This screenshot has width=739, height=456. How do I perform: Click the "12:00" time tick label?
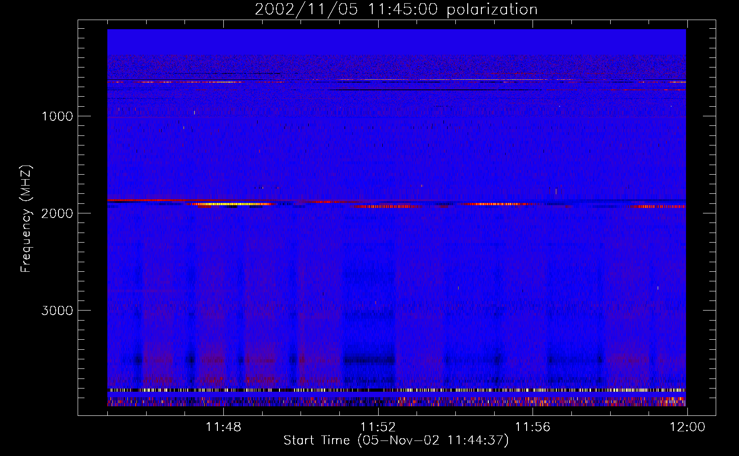tap(687, 427)
